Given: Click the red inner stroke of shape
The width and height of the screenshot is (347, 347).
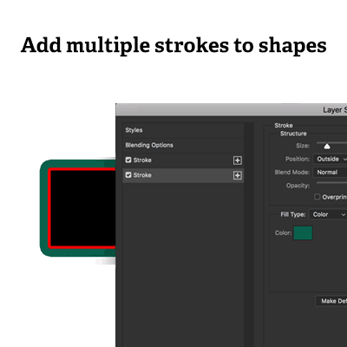Looking at the screenshot, I should coord(49,208).
